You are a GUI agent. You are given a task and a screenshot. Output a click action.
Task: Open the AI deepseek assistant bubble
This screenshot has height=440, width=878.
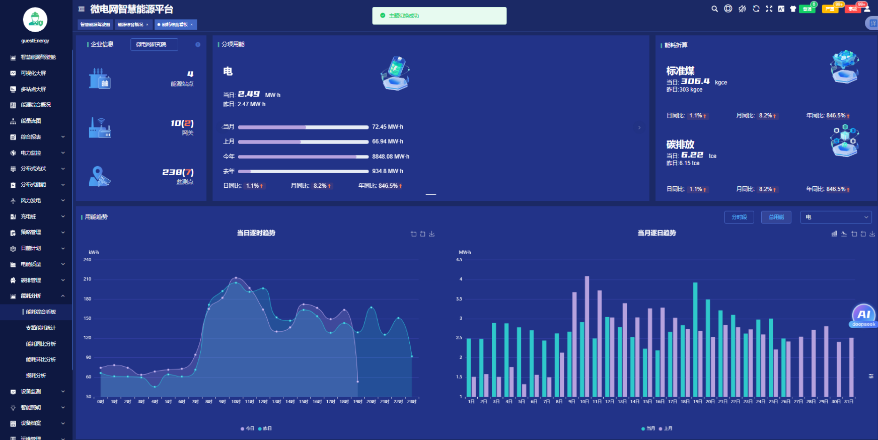(x=863, y=316)
